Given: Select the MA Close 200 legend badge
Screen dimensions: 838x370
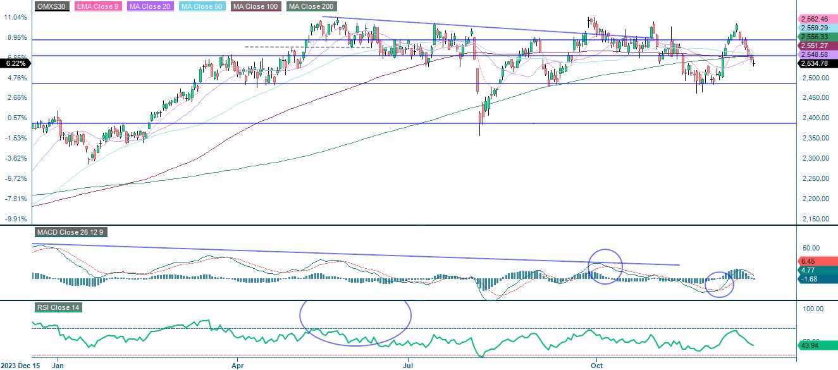Looking at the screenshot, I should [x=309, y=8].
